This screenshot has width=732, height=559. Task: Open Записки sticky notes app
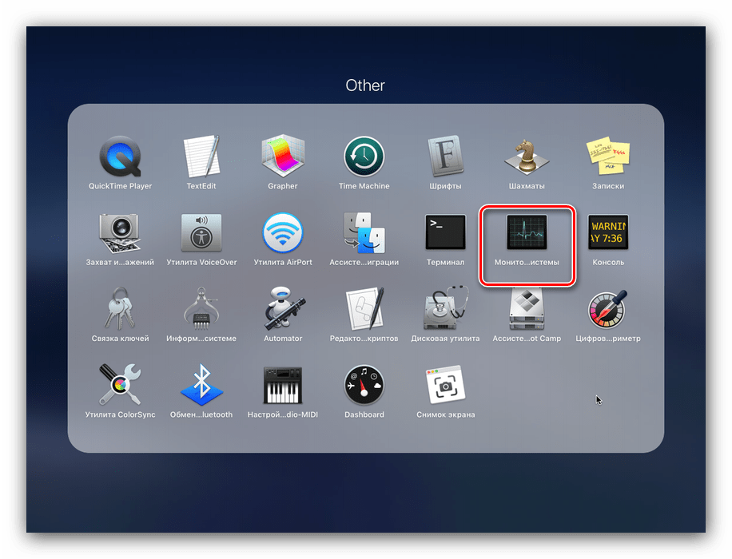point(608,157)
